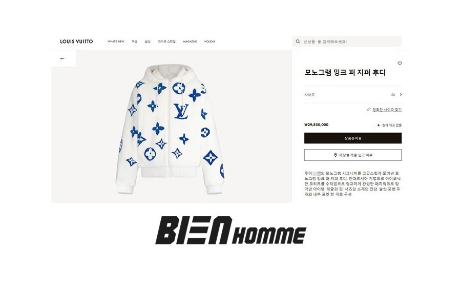Click the white monogram hoodie product image
This screenshot has width=461, height=293.
tap(170, 129)
